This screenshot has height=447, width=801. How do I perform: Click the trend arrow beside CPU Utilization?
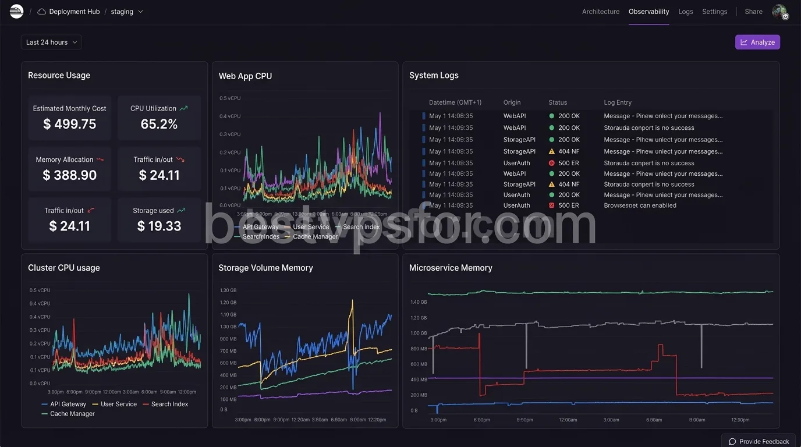coord(183,107)
